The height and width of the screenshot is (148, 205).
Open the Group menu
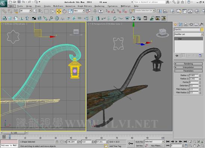(29, 6)
